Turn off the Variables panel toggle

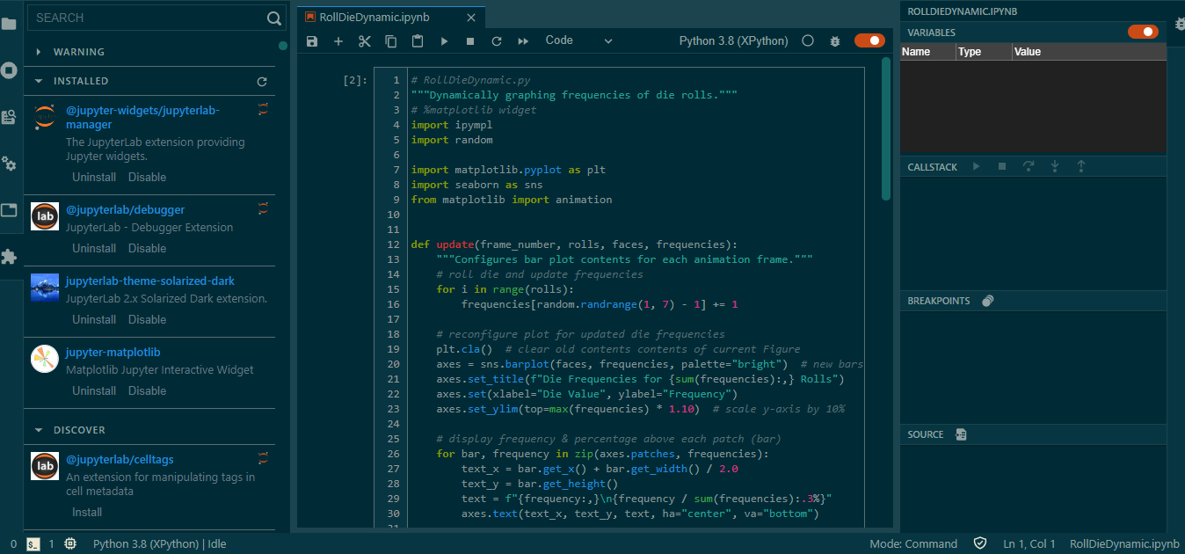coord(1143,32)
